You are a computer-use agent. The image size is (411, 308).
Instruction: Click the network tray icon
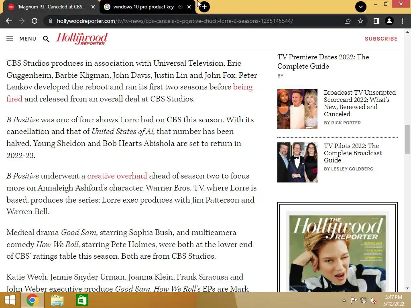364,300
